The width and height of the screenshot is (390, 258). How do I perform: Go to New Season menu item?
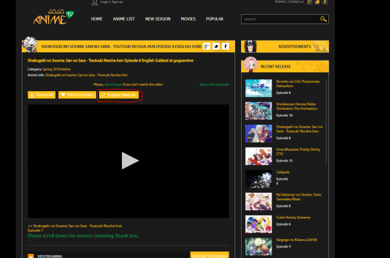click(158, 19)
